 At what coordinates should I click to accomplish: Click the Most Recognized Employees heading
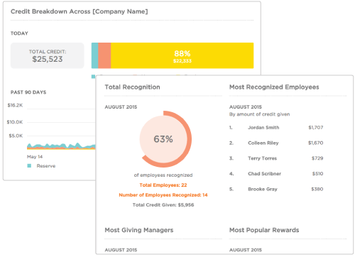point(274,87)
